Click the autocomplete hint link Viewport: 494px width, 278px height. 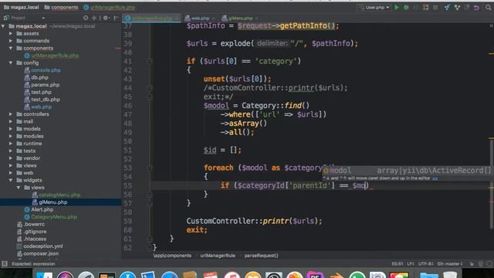point(435,178)
